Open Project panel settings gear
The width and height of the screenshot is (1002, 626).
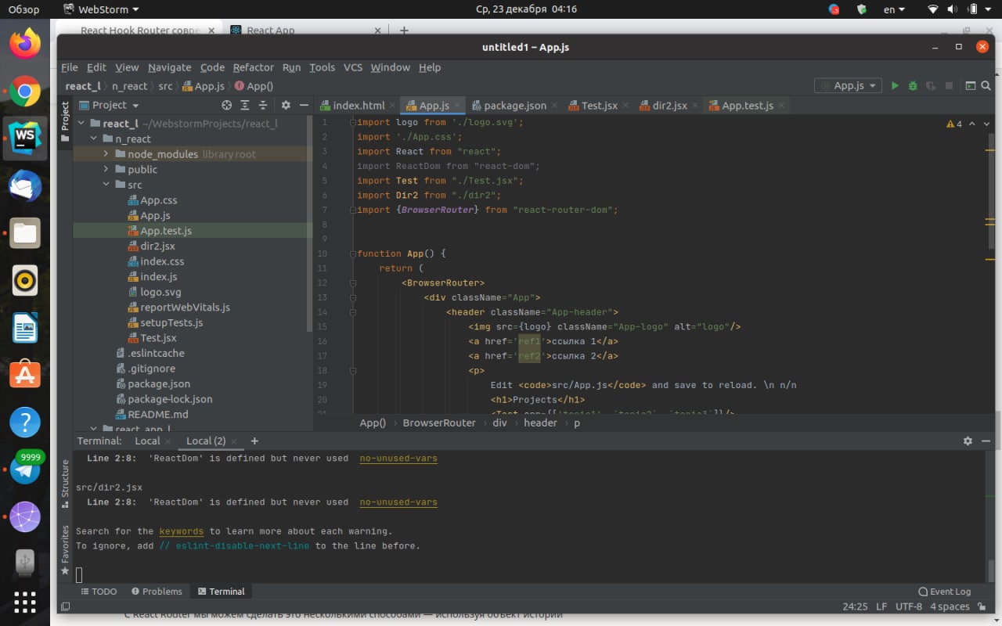coord(286,105)
